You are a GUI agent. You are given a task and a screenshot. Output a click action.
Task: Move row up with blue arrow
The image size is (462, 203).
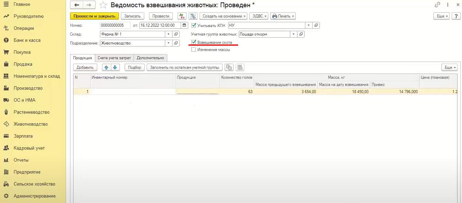coord(106,67)
